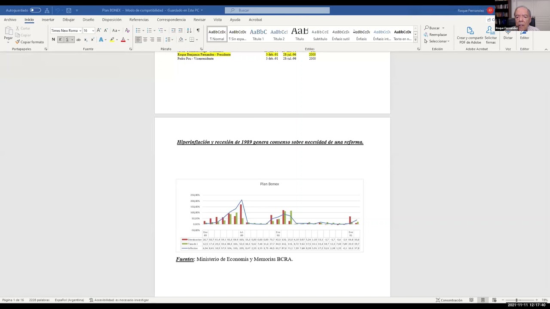Click the Save icon in title bar
Image resolution: width=550 pixels, height=309 pixels.
(x=68, y=10)
